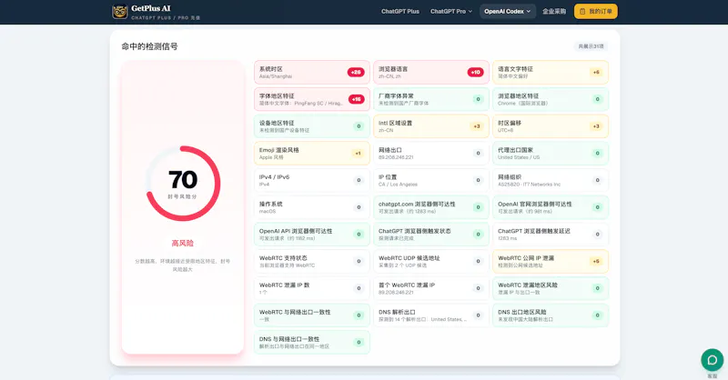Select the 代理出口国家 United States card
This screenshot has height=380, width=728.
click(551, 154)
